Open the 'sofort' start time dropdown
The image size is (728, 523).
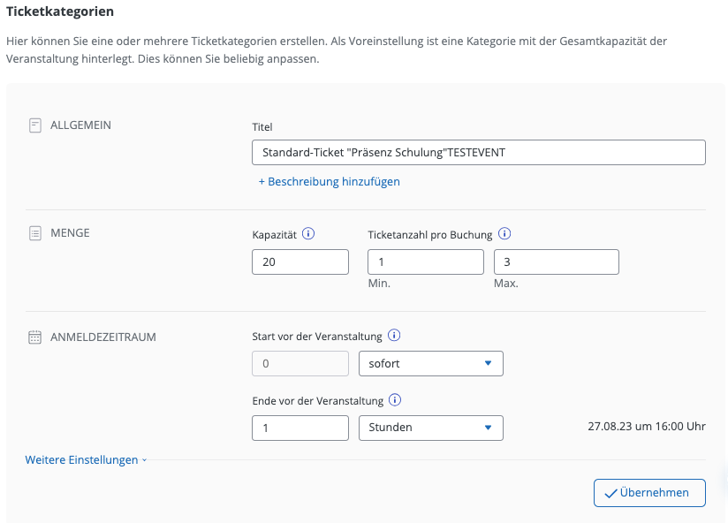point(430,363)
